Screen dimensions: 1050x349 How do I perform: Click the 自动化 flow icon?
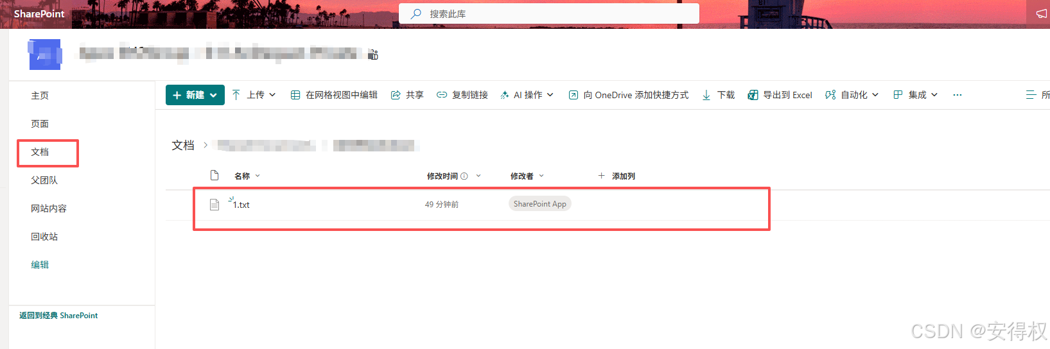click(x=830, y=95)
